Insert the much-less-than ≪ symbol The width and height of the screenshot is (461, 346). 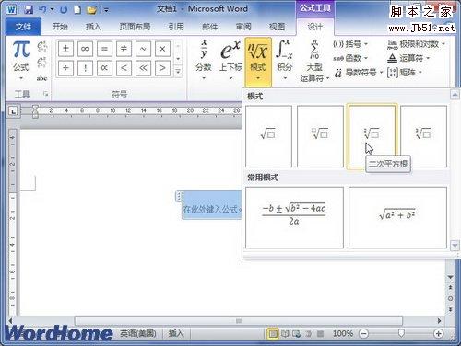pyautogui.click(x=143, y=68)
